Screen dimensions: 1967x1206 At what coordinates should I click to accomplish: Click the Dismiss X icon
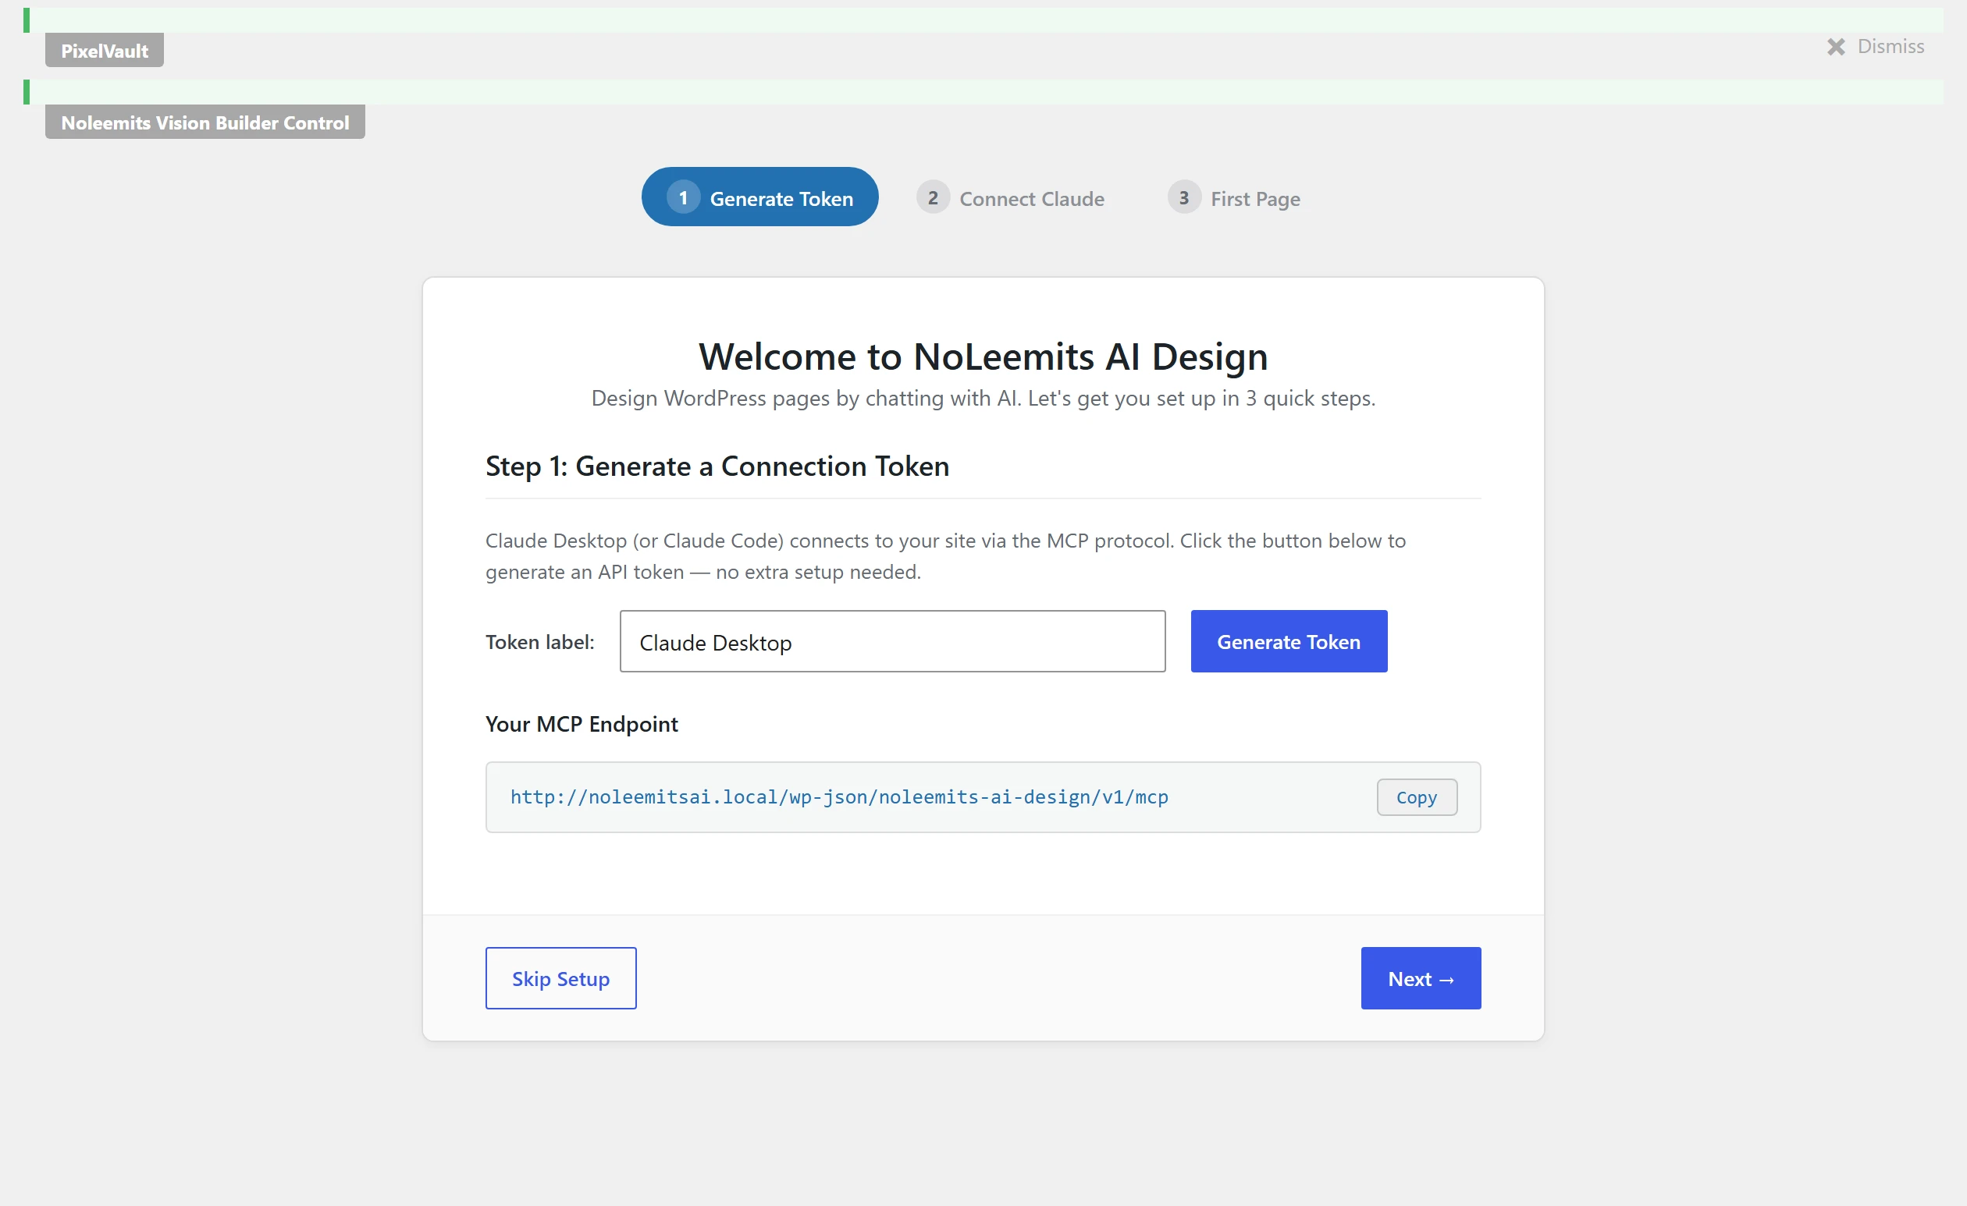point(1836,47)
